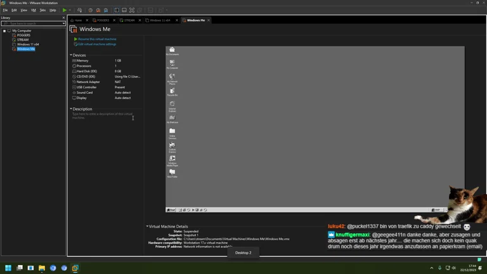Click the Revert to snapshot toolbar icon
The width and height of the screenshot is (487, 274).
coord(98,10)
